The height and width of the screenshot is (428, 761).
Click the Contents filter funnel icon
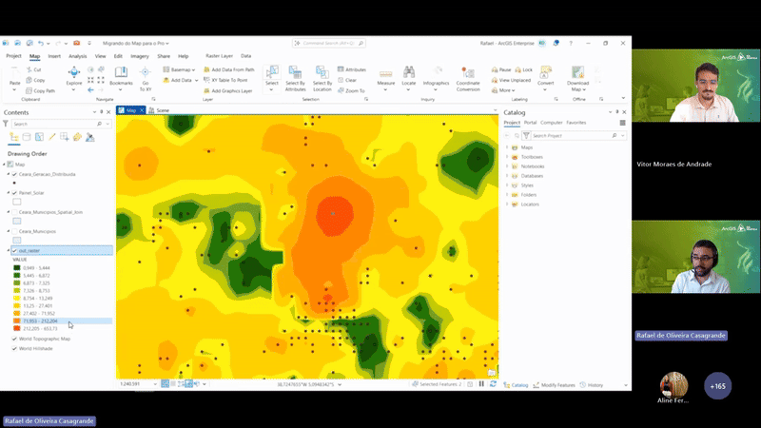point(6,124)
